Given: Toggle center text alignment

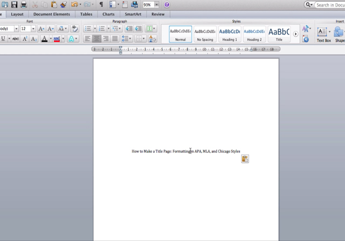Looking at the screenshot, I should point(96,39).
